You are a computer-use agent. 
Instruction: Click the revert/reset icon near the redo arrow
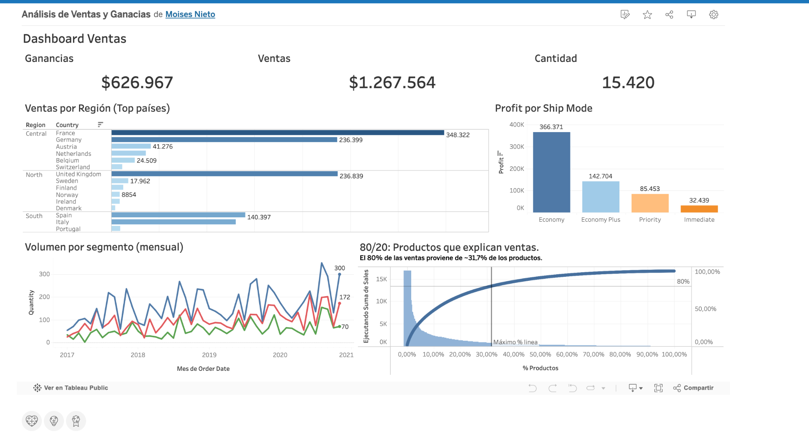[572, 388]
